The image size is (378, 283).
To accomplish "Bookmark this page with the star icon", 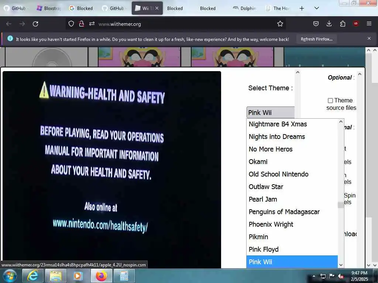I will pyautogui.click(x=280, y=24).
